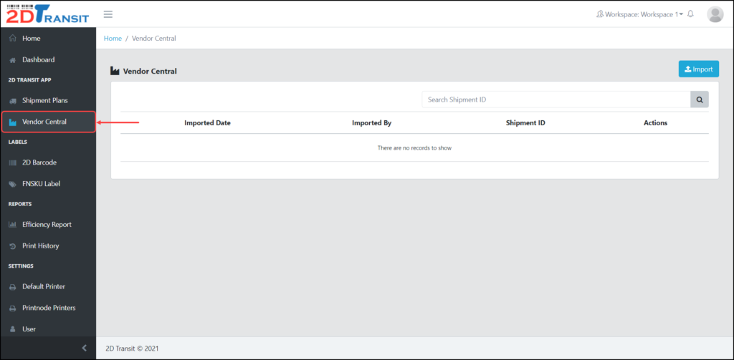Viewport: 734px width, 360px height.
Task: Click the Shipment Plans truck icon
Action: 13,100
